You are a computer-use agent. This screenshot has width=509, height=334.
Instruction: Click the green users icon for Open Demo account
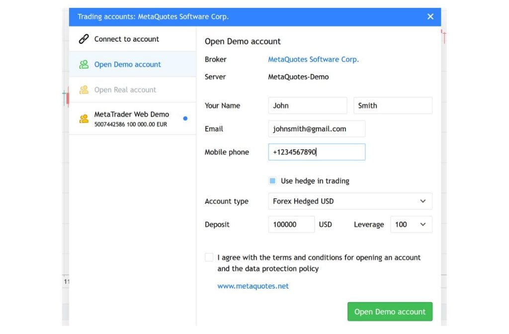pyautogui.click(x=84, y=64)
